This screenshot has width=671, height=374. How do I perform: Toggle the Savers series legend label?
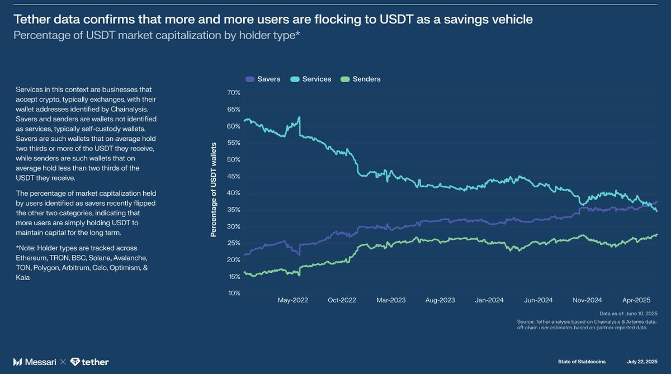269,79
